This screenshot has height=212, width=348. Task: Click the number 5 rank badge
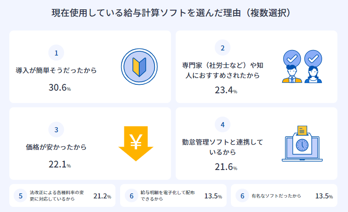[20, 196]
